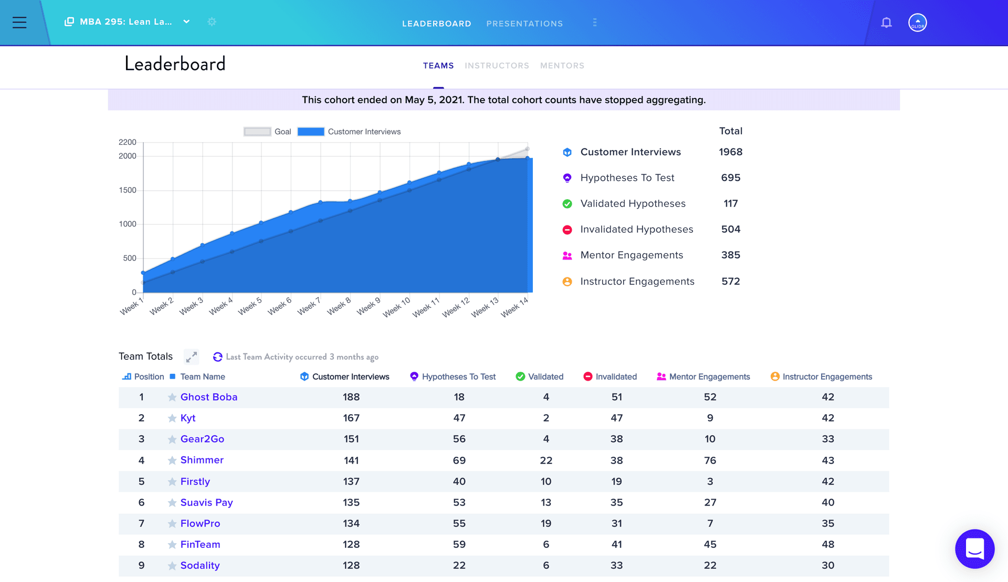Favorite the Kyt team
Image resolution: width=1008 pixels, height=582 pixels.
(x=172, y=418)
